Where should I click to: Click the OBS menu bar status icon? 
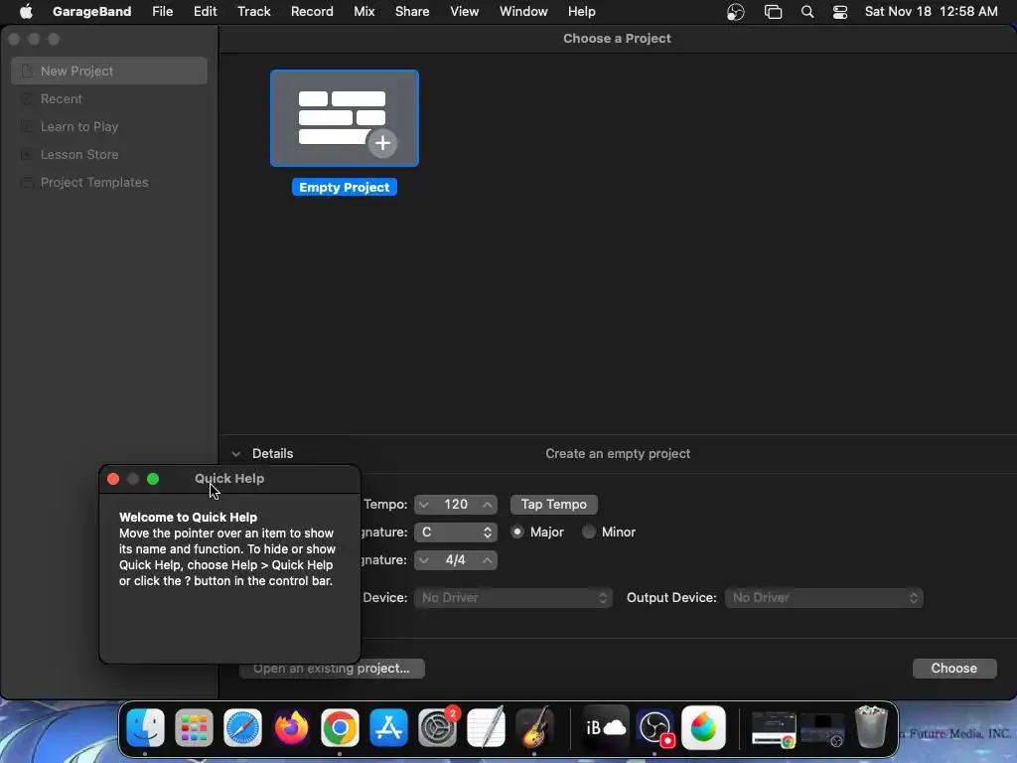736,12
